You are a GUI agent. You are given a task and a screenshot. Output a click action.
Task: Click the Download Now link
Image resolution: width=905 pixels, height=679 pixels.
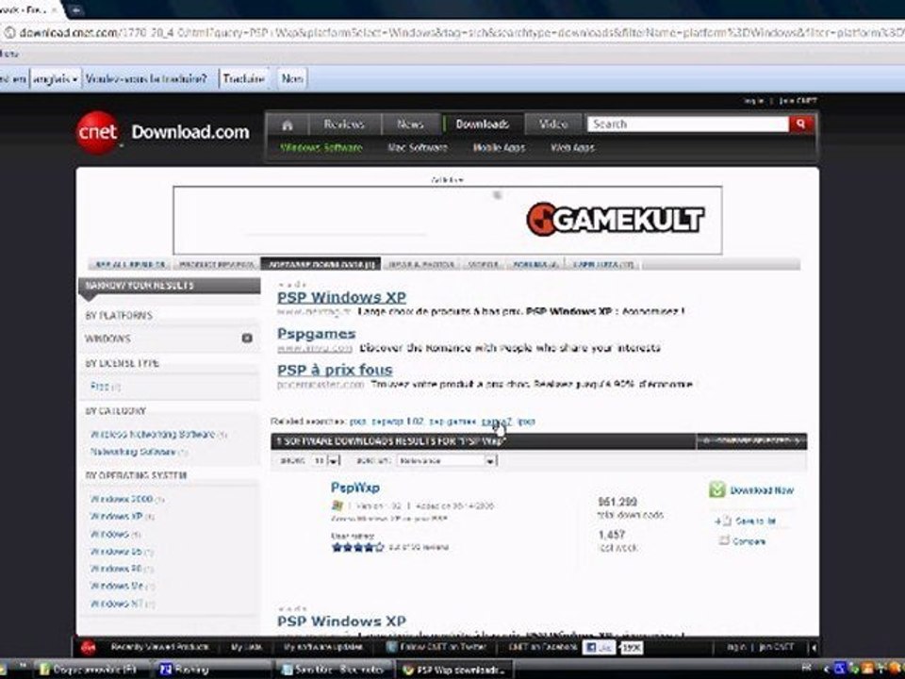coord(762,490)
